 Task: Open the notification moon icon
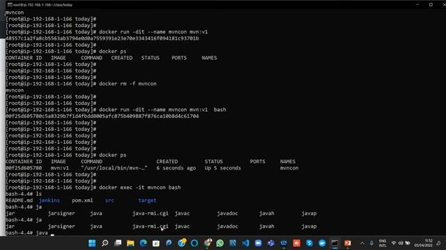tap(438, 243)
